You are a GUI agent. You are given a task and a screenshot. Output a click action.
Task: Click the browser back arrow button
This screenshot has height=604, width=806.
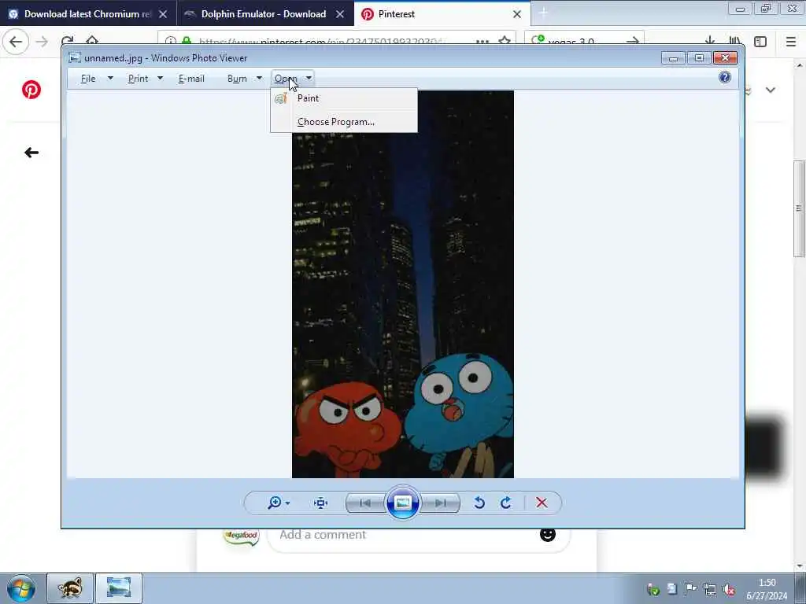[16, 41]
